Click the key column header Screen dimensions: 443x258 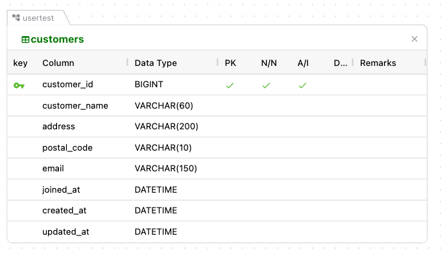point(20,63)
